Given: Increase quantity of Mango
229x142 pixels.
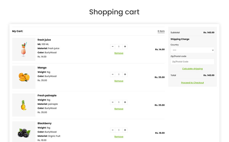Looking at the screenshot, I should pyautogui.click(x=125, y=75).
